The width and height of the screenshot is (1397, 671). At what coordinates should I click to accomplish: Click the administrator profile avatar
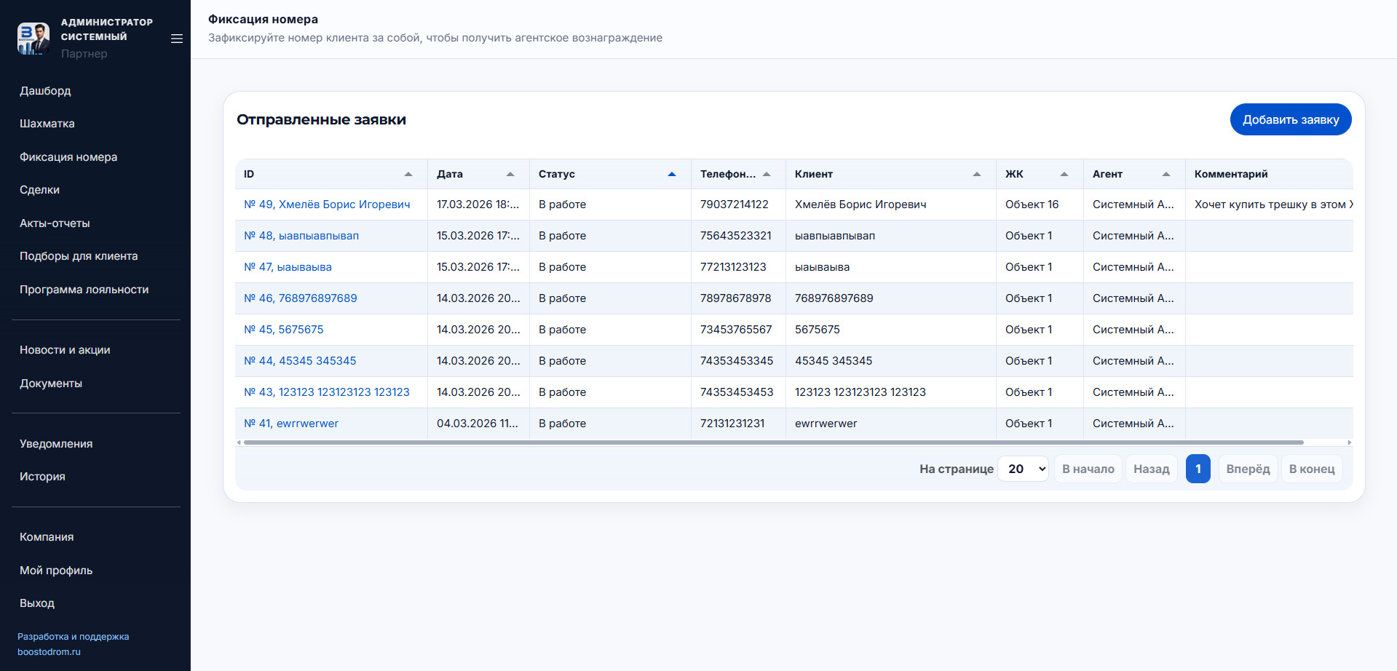pyautogui.click(x=33, y=39)
